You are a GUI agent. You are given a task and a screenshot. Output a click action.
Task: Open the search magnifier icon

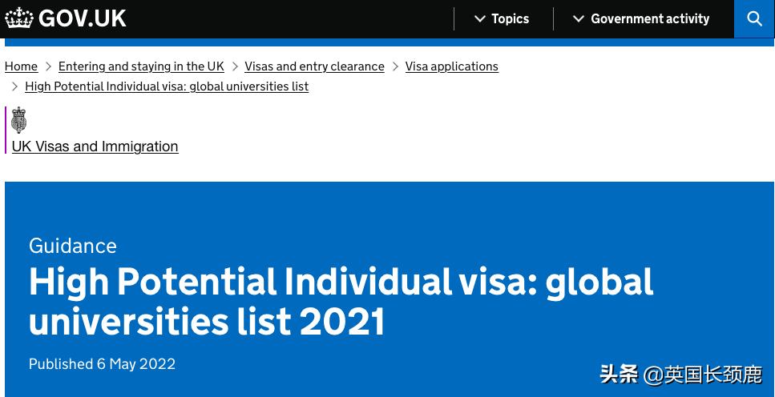click(x=754, y=18)
